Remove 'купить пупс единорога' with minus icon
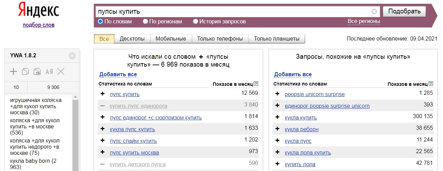The width and height of the screenshot is (443, 171). coord(102,106)
